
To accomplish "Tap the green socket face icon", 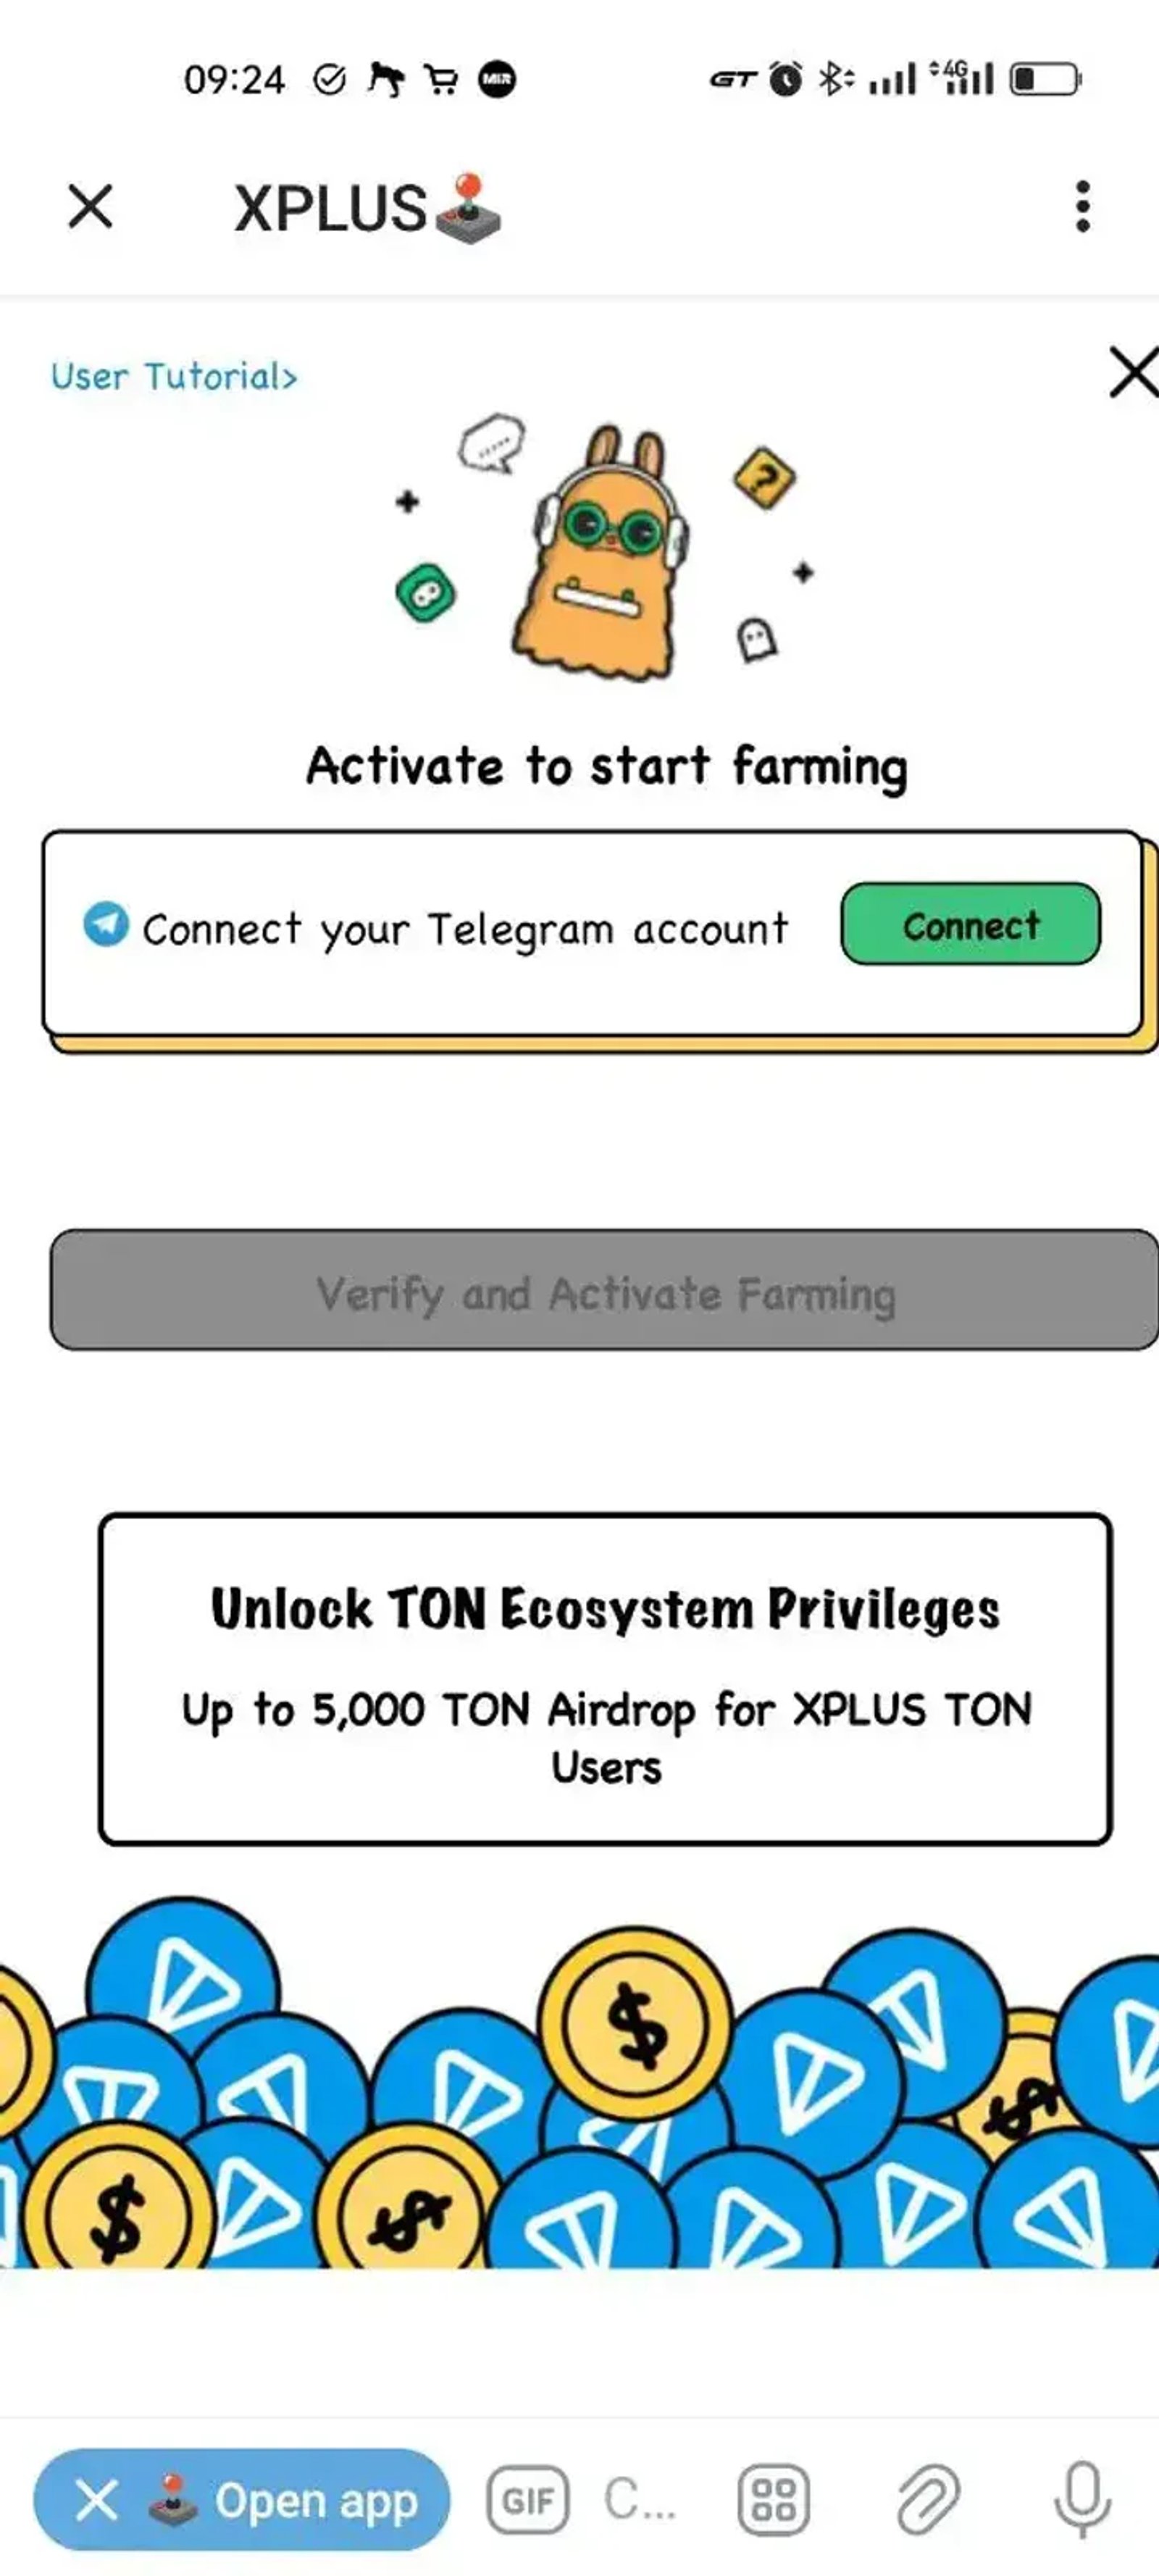I will [426, 593].
